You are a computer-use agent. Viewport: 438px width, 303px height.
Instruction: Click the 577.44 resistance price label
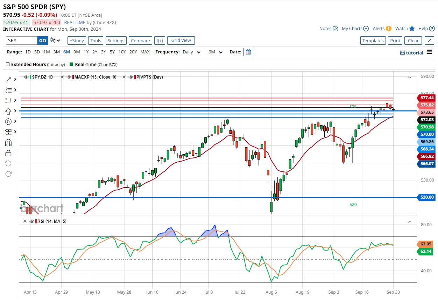point(426,98)
